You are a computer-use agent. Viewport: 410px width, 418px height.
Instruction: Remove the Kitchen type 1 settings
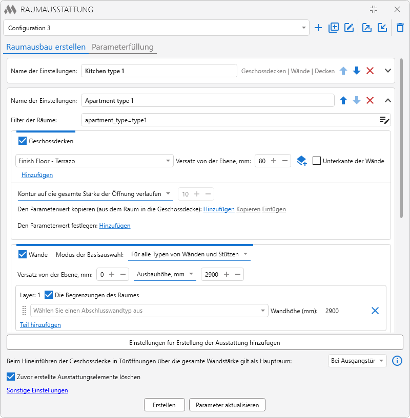[370, 71]
